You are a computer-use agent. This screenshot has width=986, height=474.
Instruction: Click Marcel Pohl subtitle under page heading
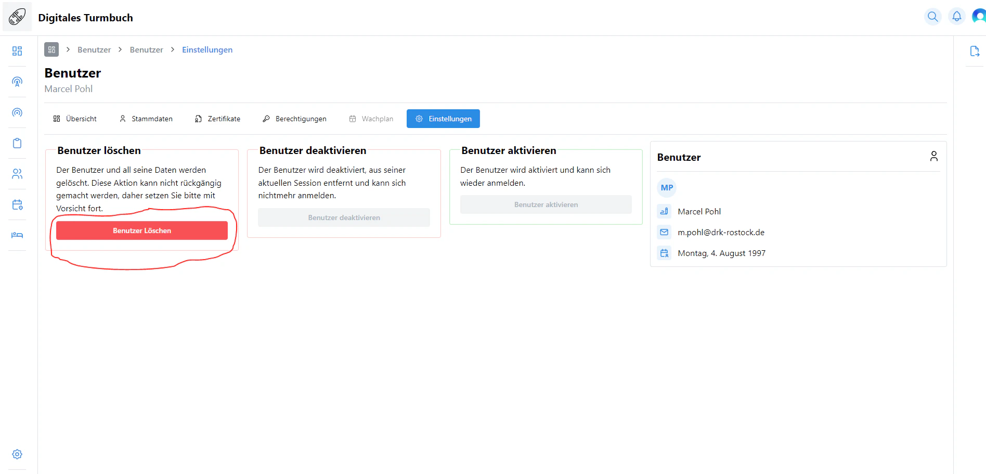69,89
